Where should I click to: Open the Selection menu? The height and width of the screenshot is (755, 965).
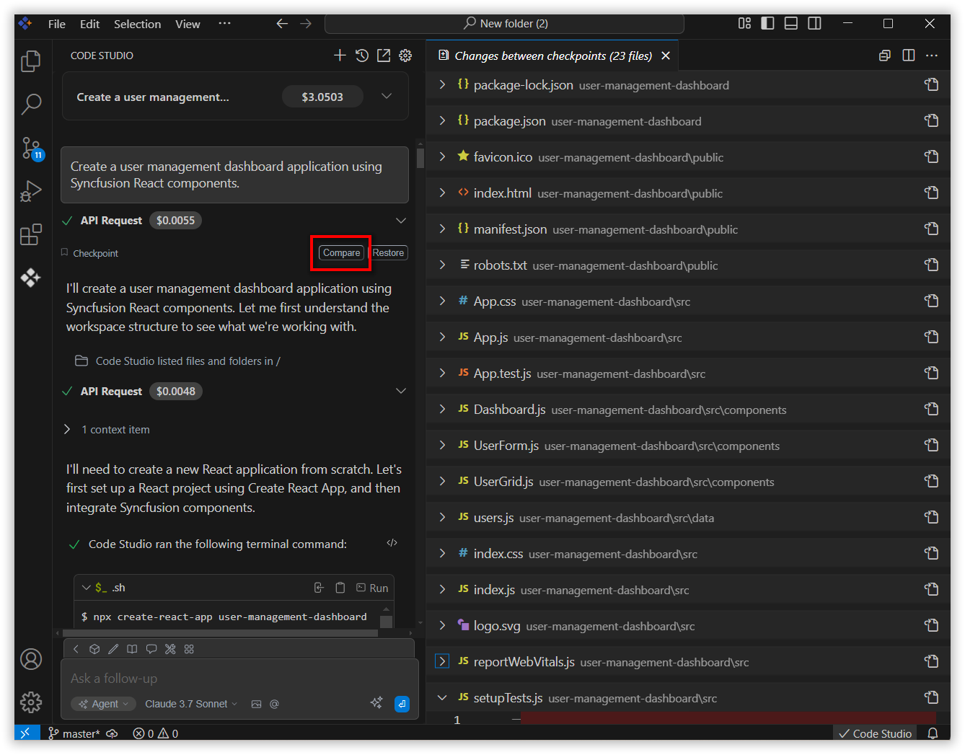tap(137, 24)
